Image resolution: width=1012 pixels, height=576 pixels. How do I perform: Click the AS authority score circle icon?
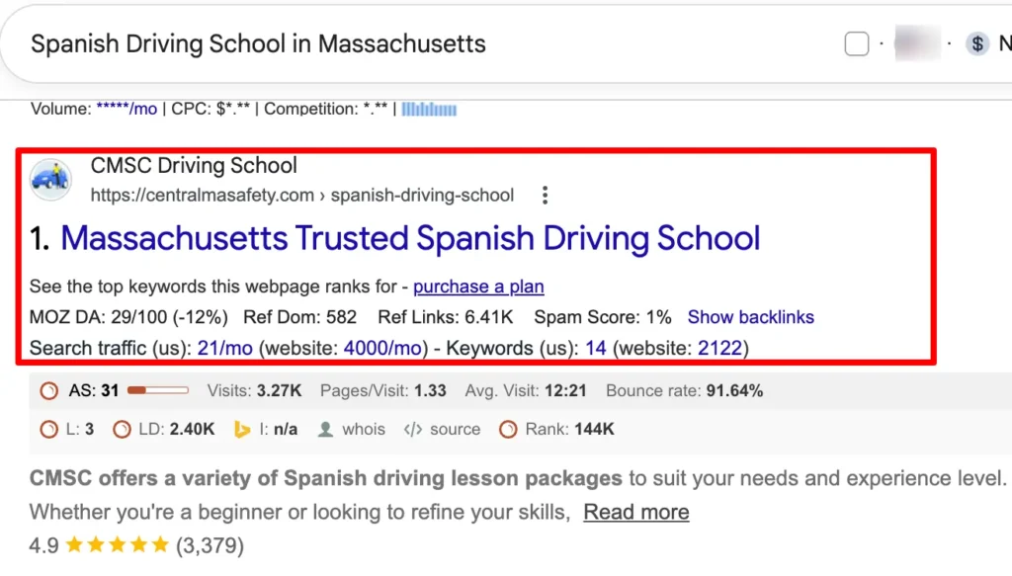(x=49, y=391)
